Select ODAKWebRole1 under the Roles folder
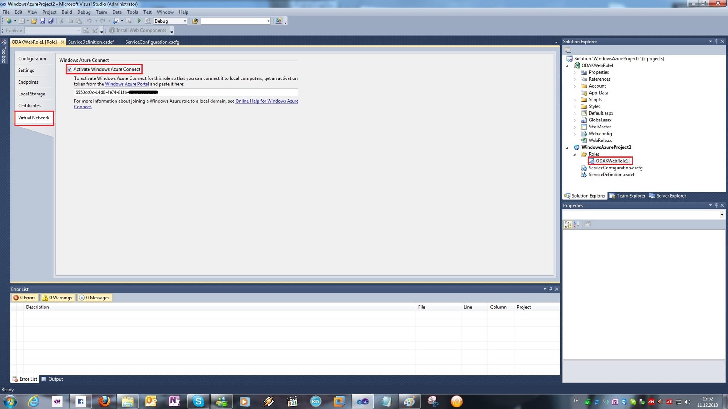 612,161
